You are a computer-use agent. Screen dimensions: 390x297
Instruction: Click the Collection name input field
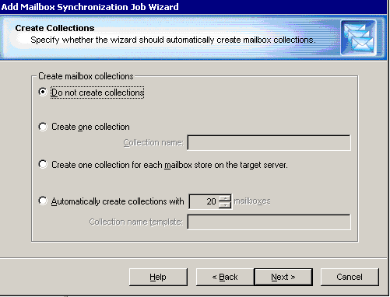click(269, 142)
